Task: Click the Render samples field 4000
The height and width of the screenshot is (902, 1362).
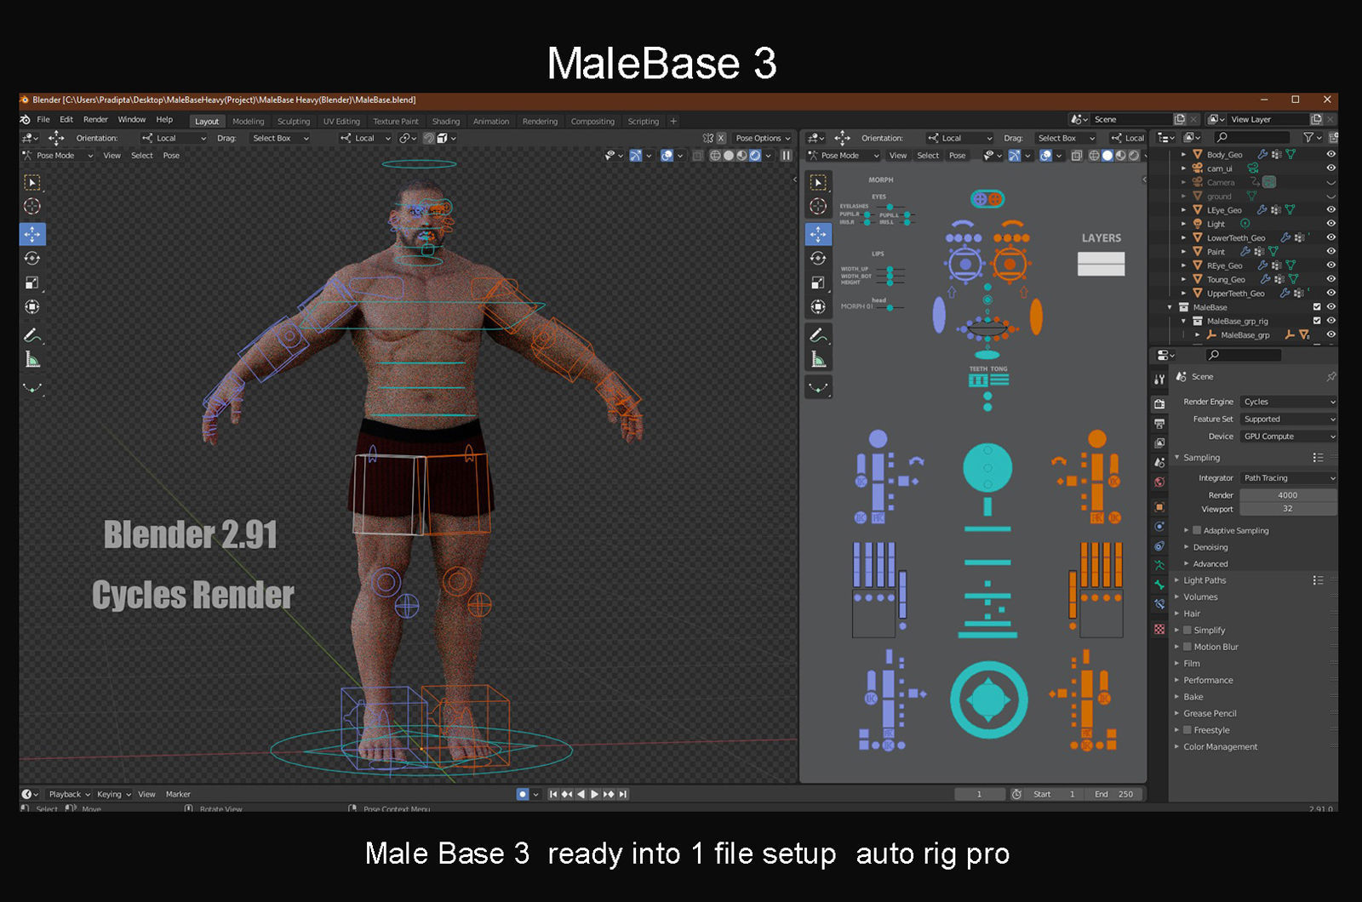Action: 1288,495
